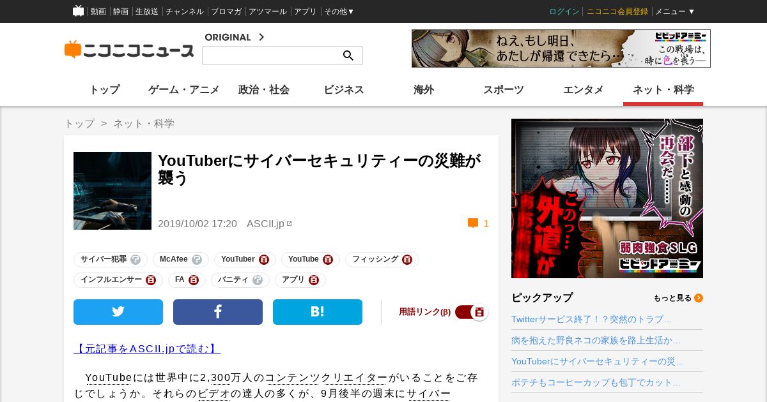Click the クリエイター term link in article
767x402 pixels.
point(355,378)
